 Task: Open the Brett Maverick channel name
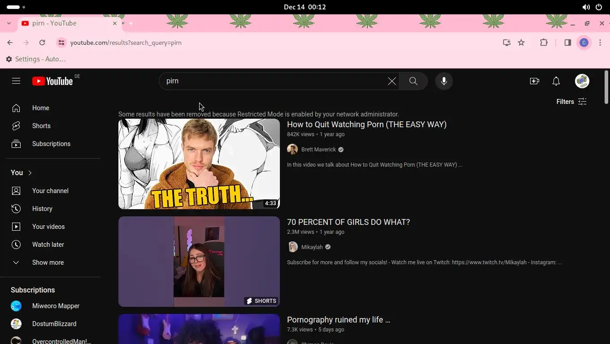[x=318, y=150]
